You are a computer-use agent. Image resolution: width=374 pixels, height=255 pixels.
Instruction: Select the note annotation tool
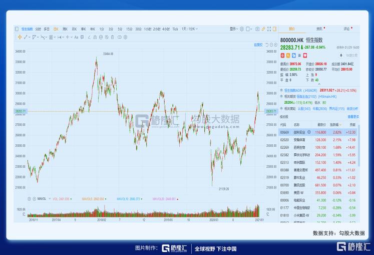[x=82, y=37]
